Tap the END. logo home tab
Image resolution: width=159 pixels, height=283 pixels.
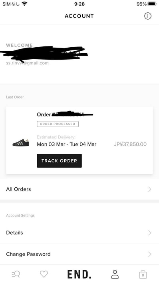[79, 274]
